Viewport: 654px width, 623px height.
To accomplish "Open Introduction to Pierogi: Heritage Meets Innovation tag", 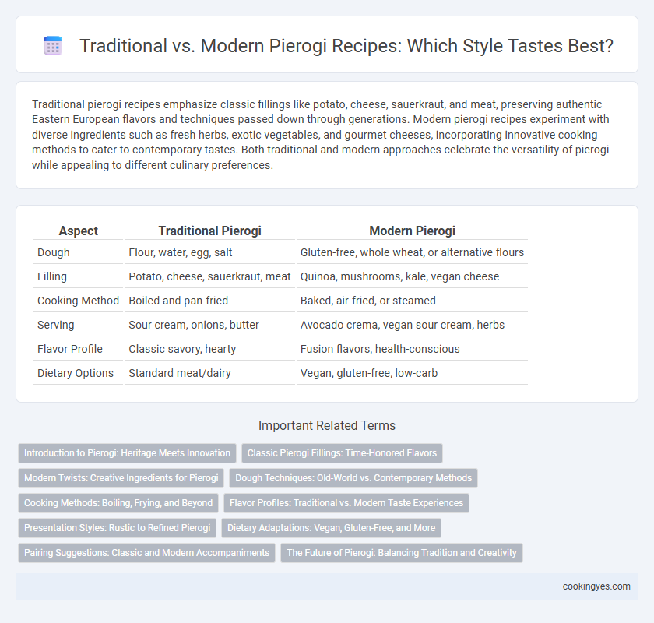I will 127,453.
